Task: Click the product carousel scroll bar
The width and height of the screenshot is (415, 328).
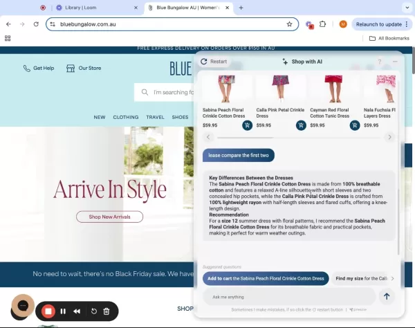Action: pyautogui.click(x=245, y=138)
